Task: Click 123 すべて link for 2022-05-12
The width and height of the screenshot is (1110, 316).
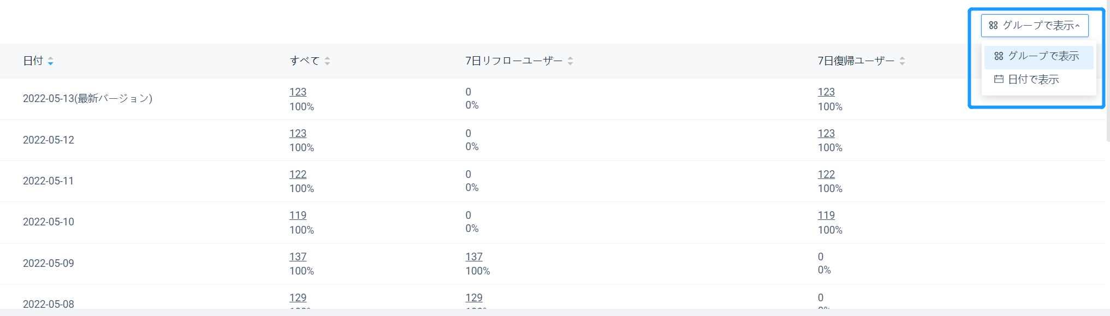Action: pyautogui.click(x=298, y=134)
